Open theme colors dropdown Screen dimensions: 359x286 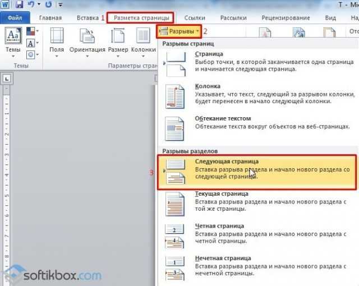[33, 31]
